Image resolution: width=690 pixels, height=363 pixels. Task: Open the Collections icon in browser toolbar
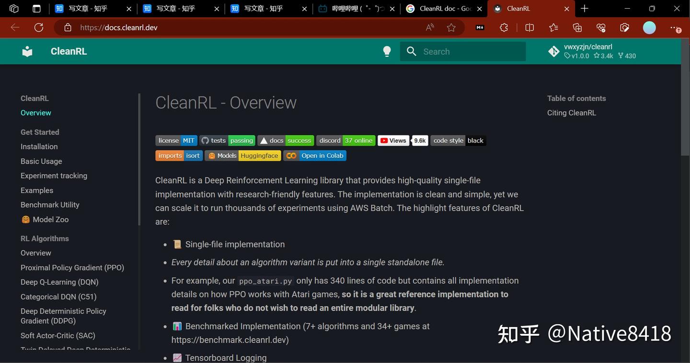tap(577, 27)
